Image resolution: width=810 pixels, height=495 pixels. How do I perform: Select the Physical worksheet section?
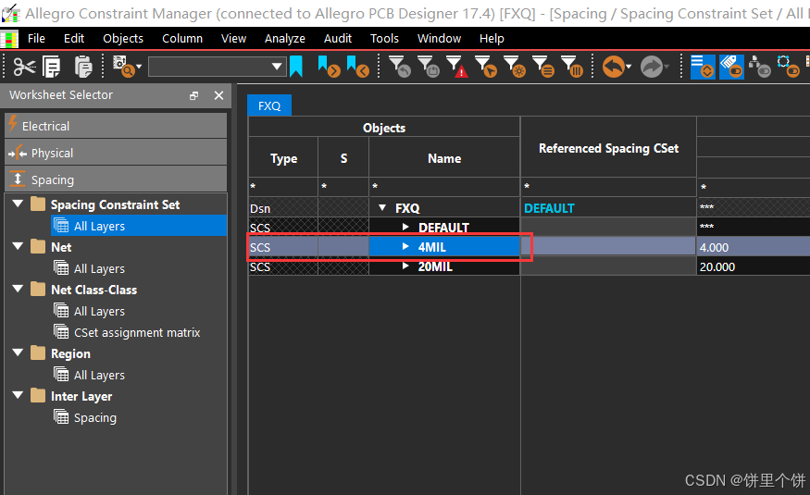point(116,153)
